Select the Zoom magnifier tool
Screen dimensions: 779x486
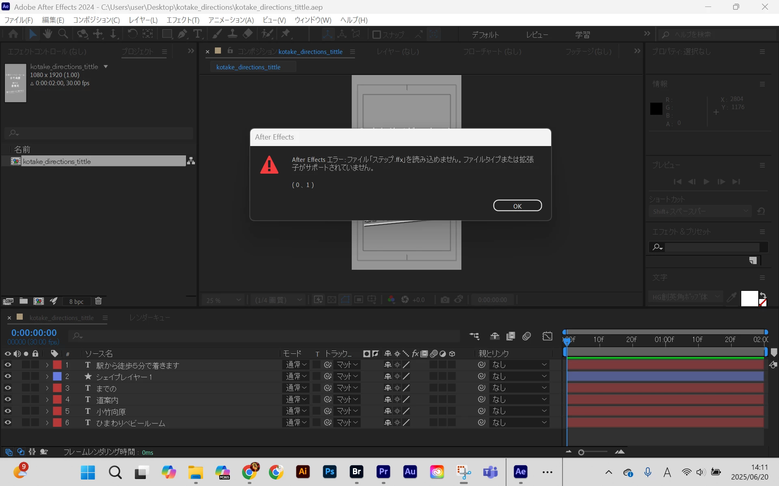click(63, 34)
